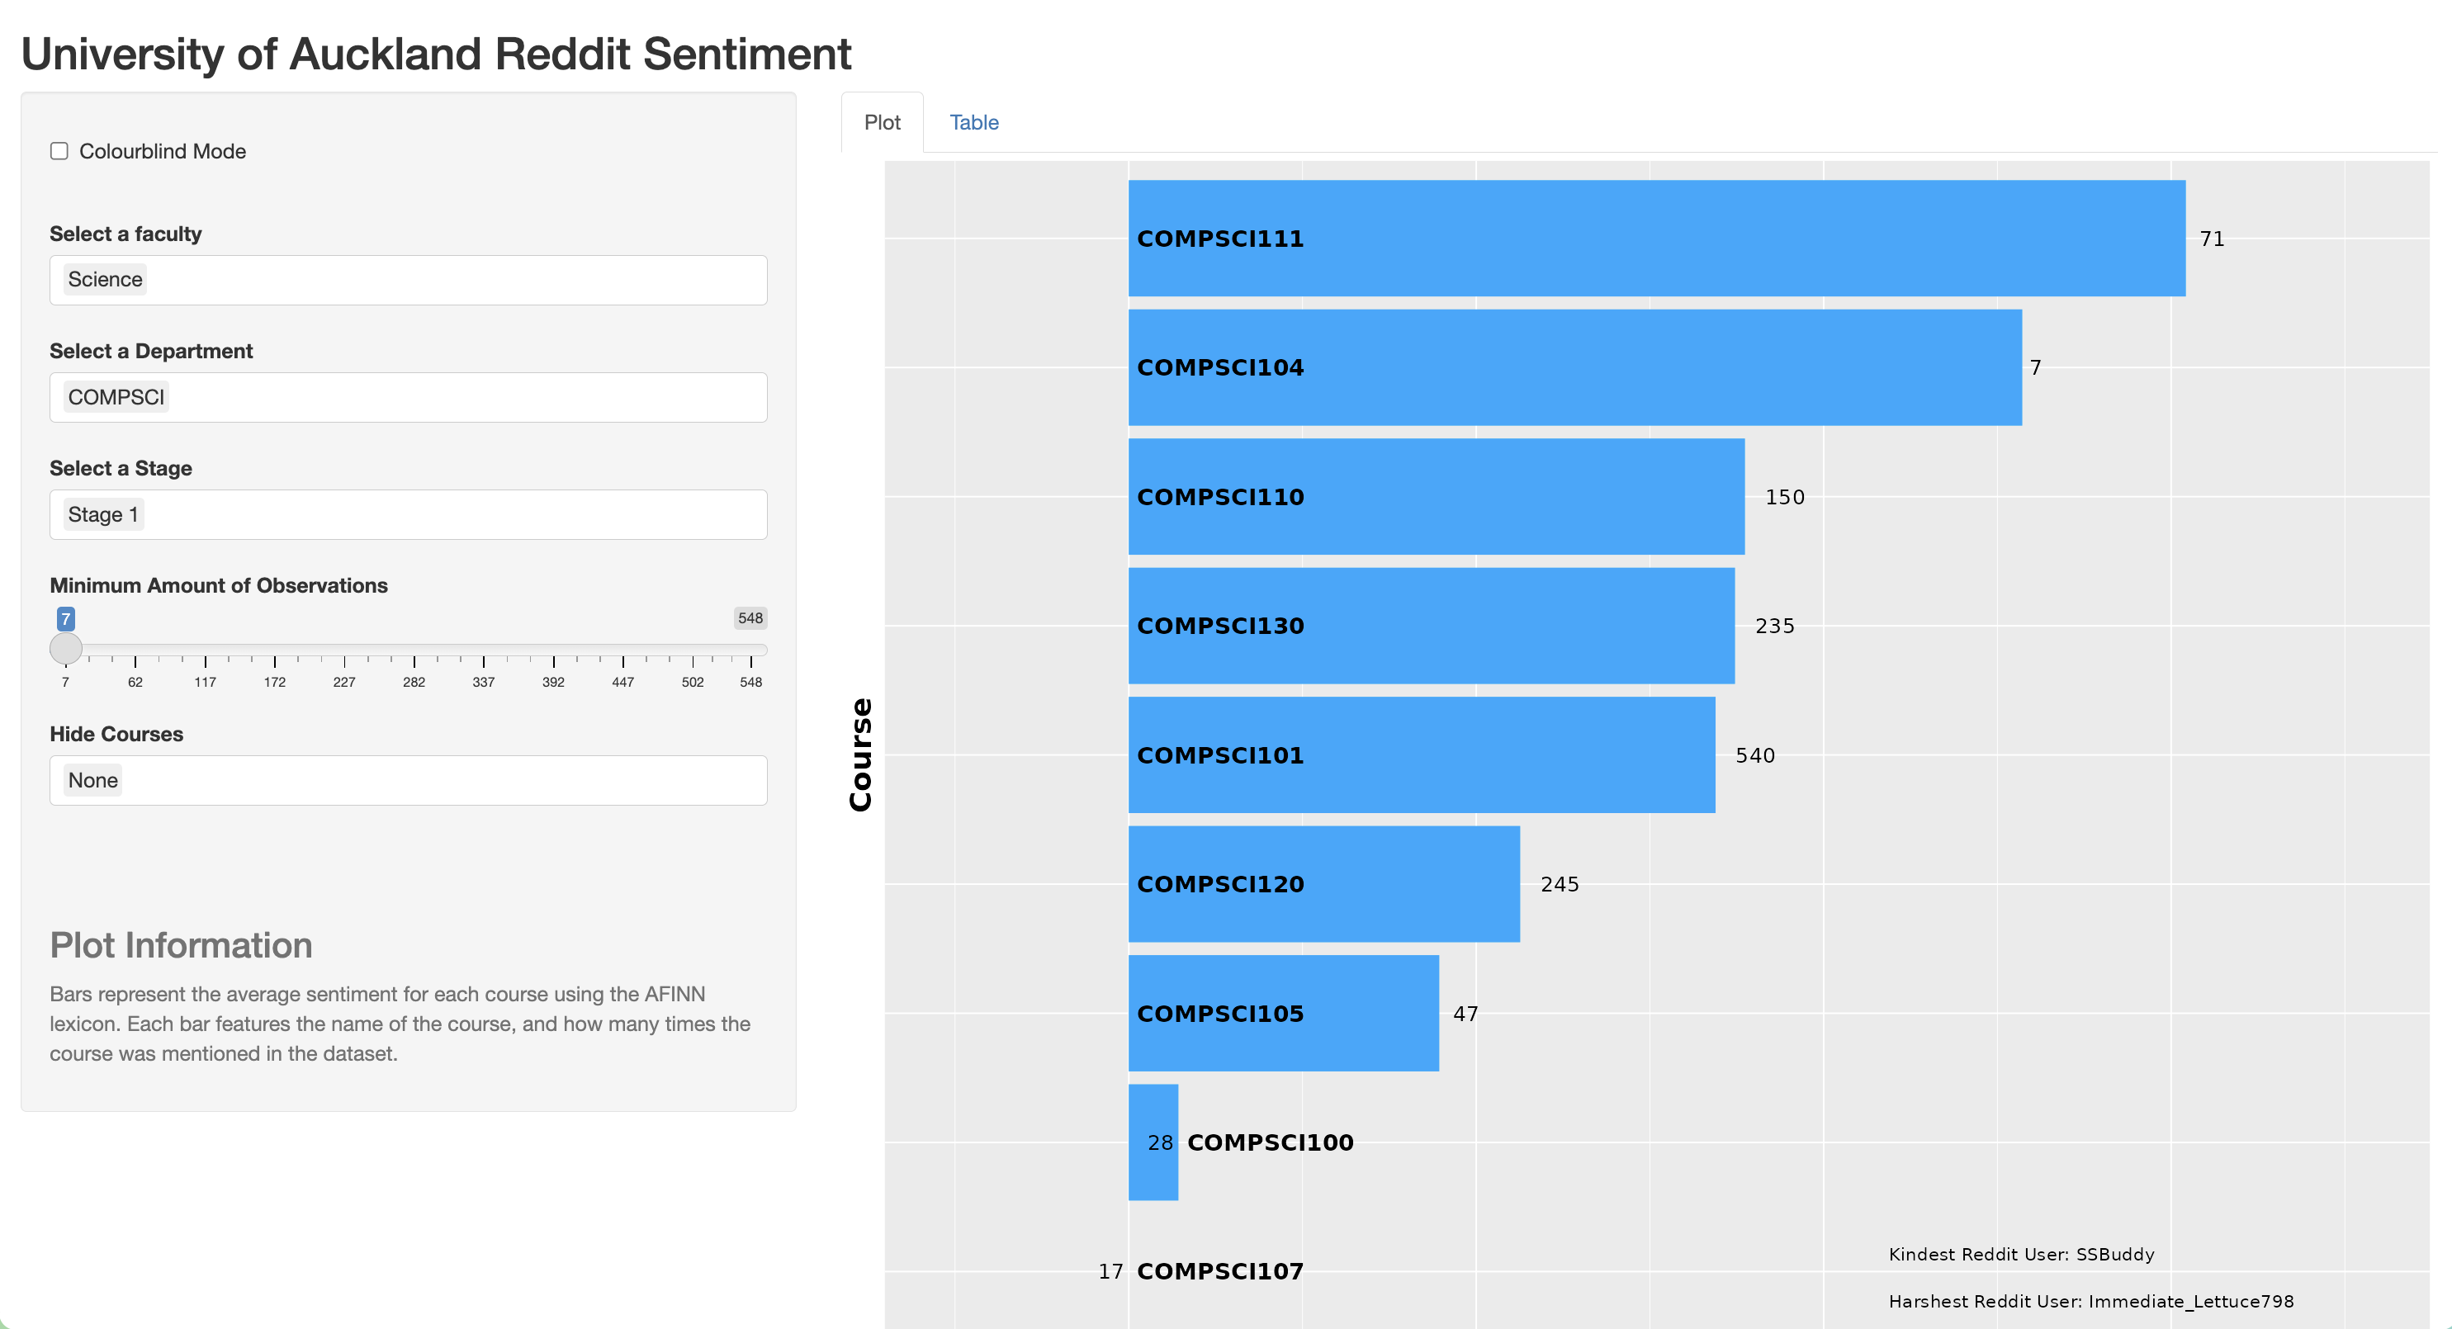Click the COMPSCI tag in Department field
Screen dimensions: 2452x1329
(116, 397)
